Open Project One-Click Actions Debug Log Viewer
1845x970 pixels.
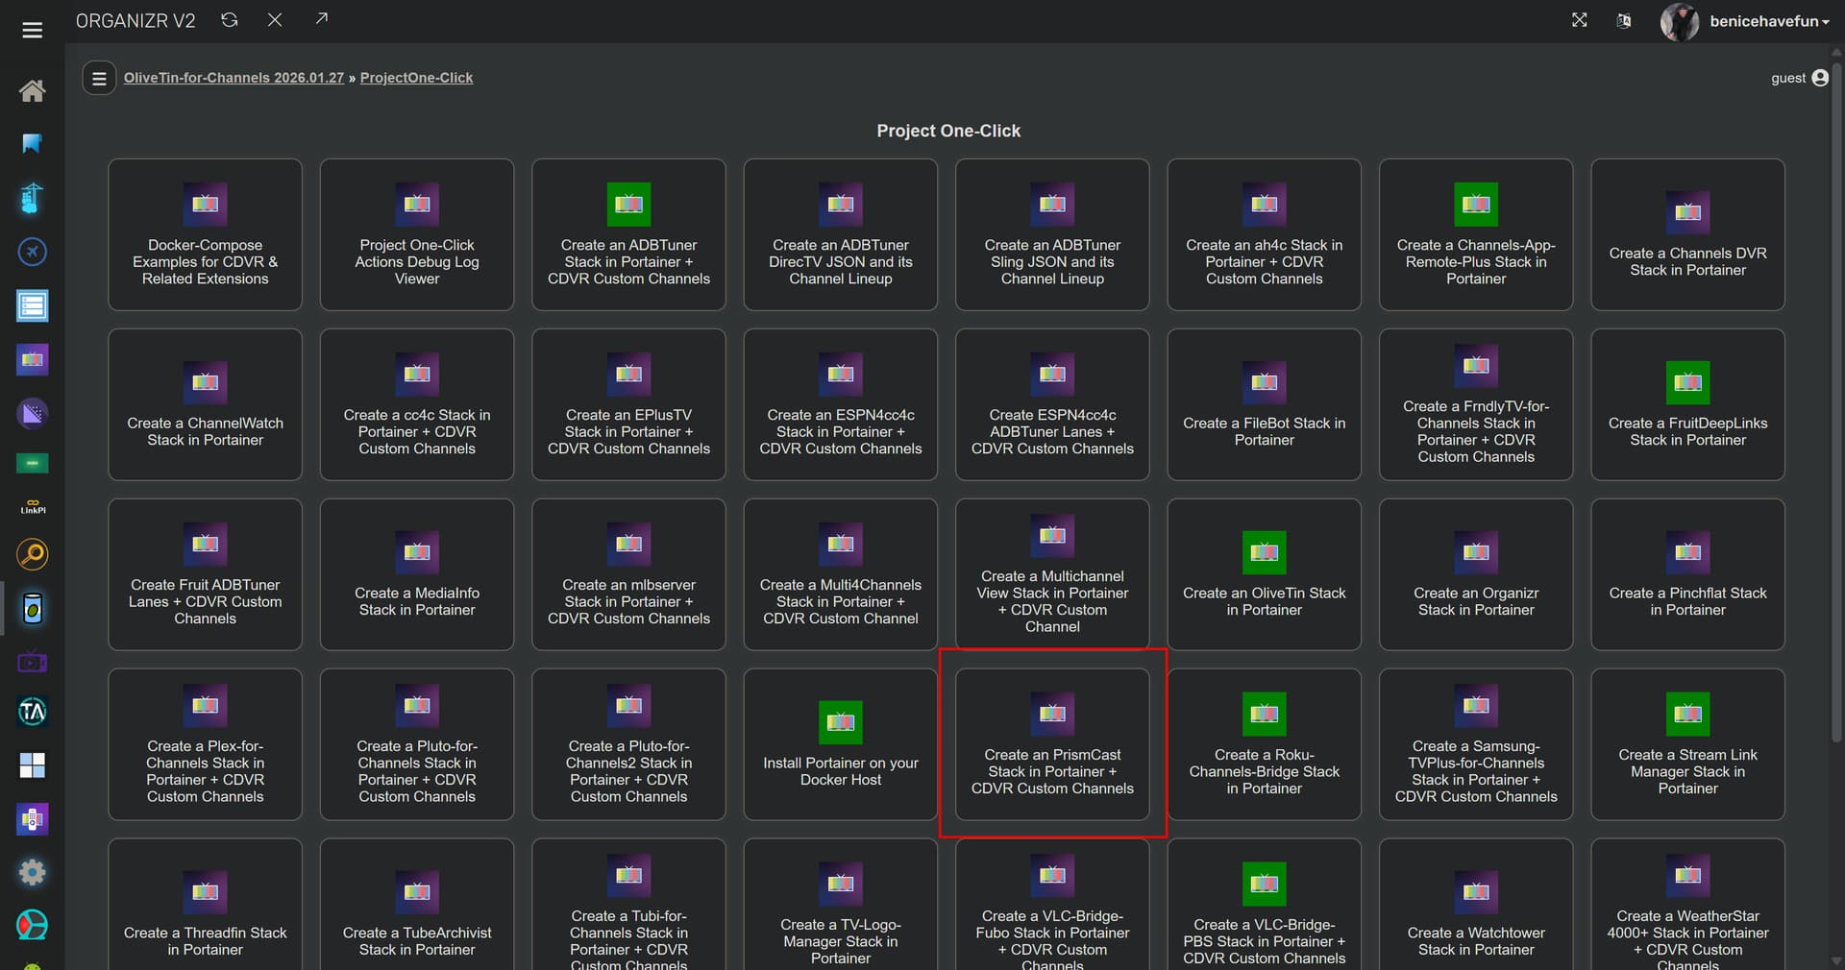(x=416, y=234)
